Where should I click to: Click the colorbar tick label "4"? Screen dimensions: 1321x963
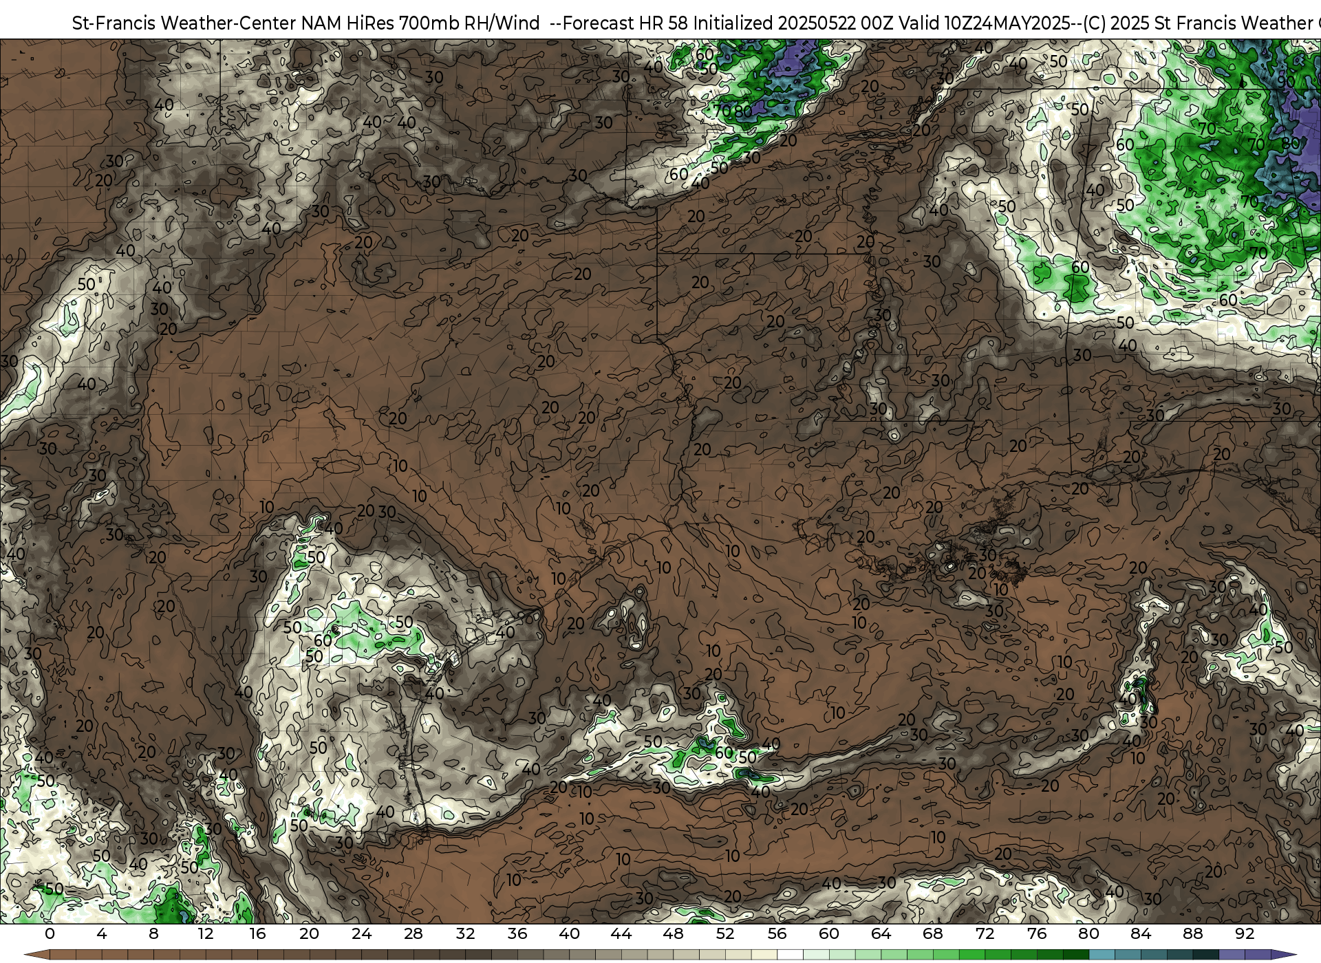[x=102, y=933]
